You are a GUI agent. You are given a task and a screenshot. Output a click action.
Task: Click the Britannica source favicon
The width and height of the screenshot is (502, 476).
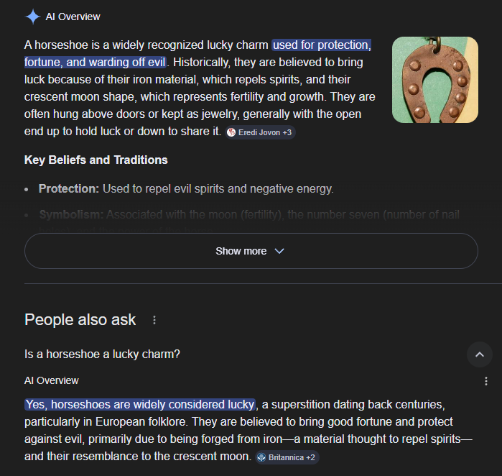pos(261,457)
